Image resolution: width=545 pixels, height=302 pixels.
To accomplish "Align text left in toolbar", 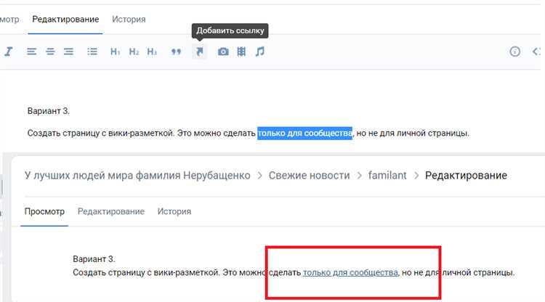I will (x=32, y=52).
